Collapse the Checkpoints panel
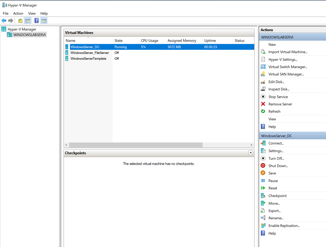The height and width of the screenshot is (247, 326). [250, 153]
